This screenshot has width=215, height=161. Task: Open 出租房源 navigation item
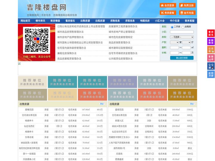[x=100, y=21]
